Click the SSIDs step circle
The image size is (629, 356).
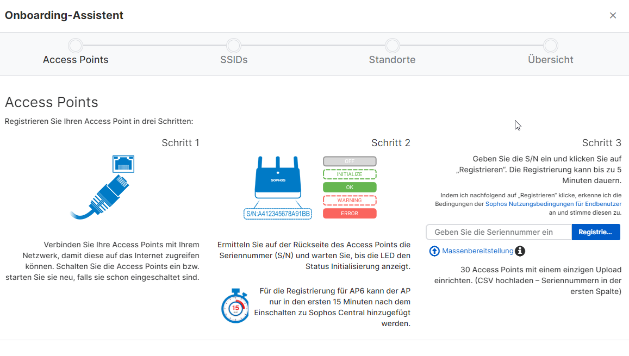233,46
